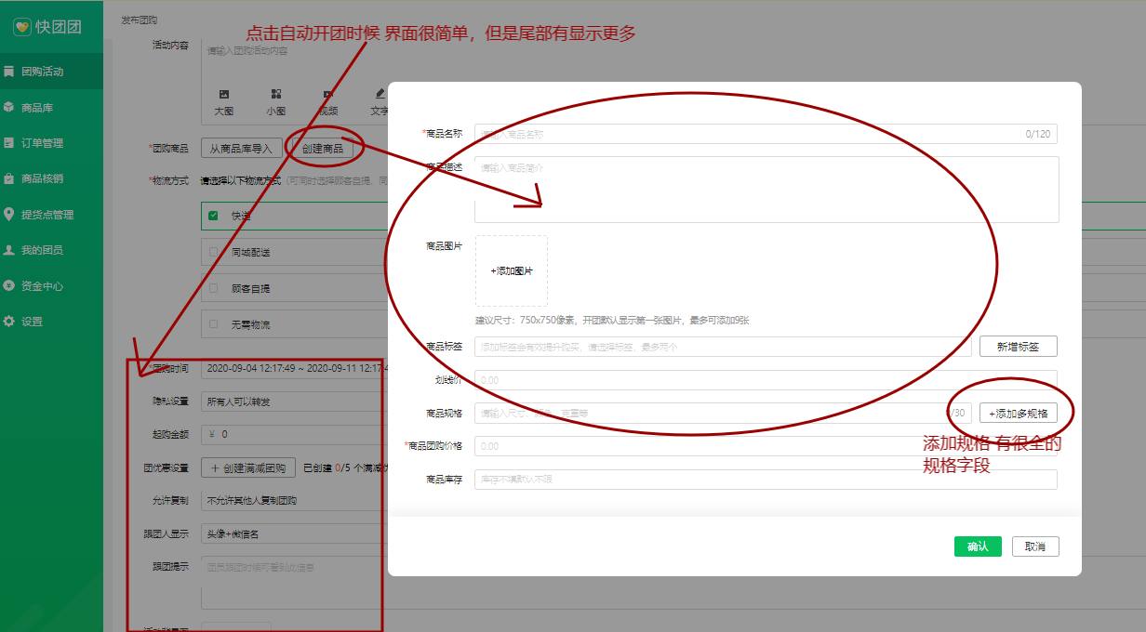Click the +添加图片 upload box
This screenshot has width=1146, height=632.
[512, 271]
